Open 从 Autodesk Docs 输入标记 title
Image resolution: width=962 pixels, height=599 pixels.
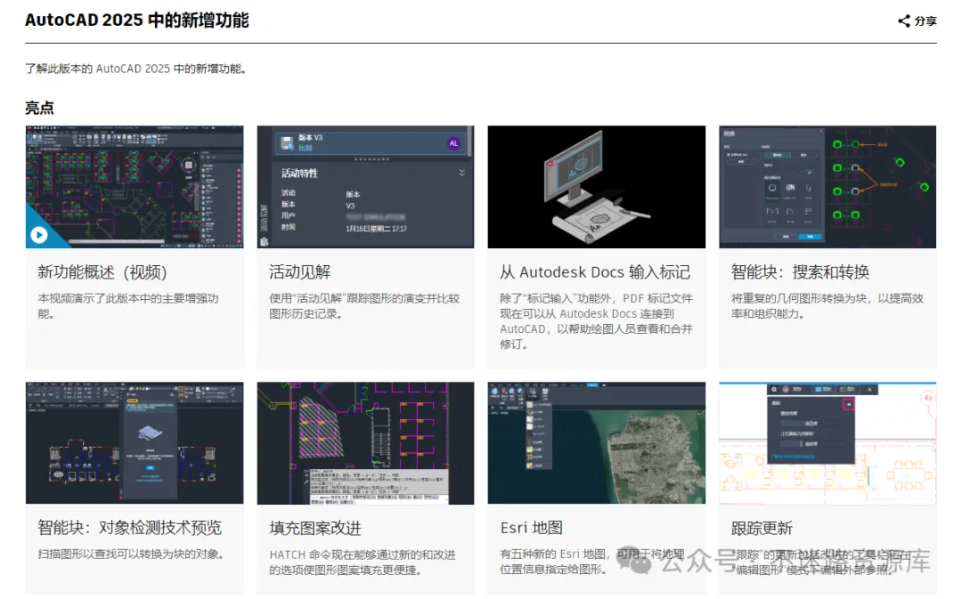click(x=595, y=272)
